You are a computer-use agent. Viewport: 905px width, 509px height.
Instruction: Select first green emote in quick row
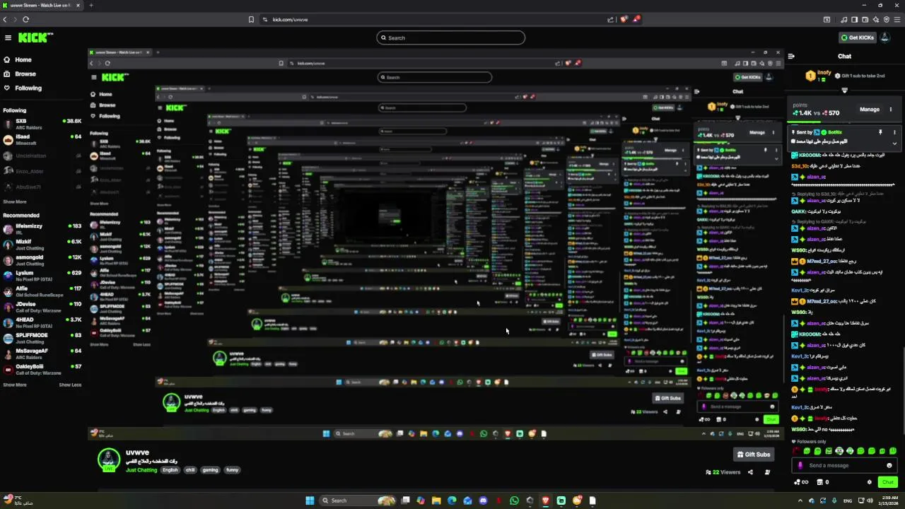(807, 451)
